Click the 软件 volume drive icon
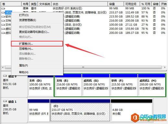This screenshot has width=168, height=124. click(3, 17)
